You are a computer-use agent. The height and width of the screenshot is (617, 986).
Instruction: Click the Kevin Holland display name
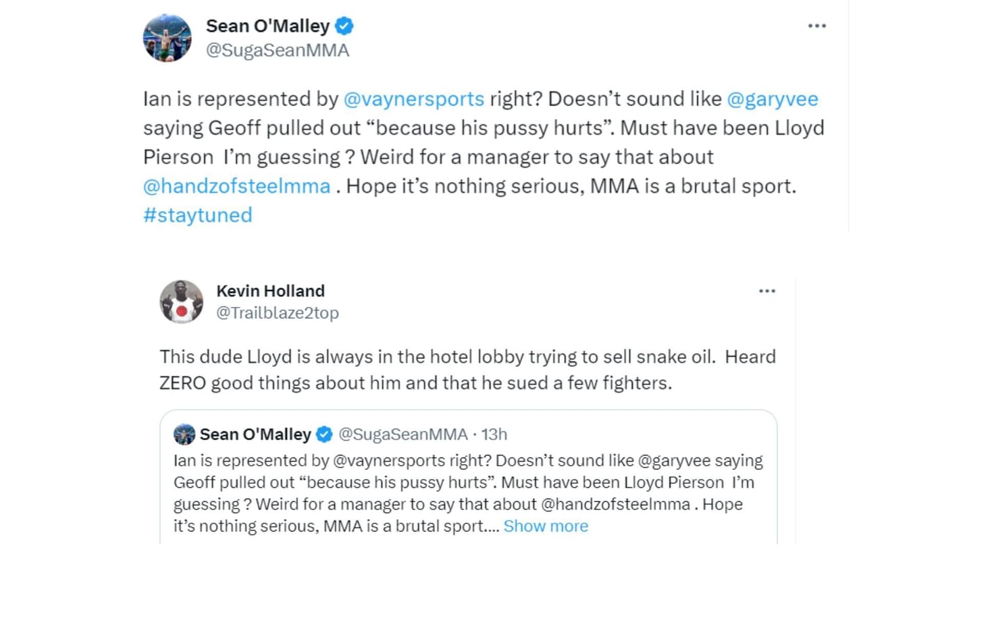click(270, 291)
